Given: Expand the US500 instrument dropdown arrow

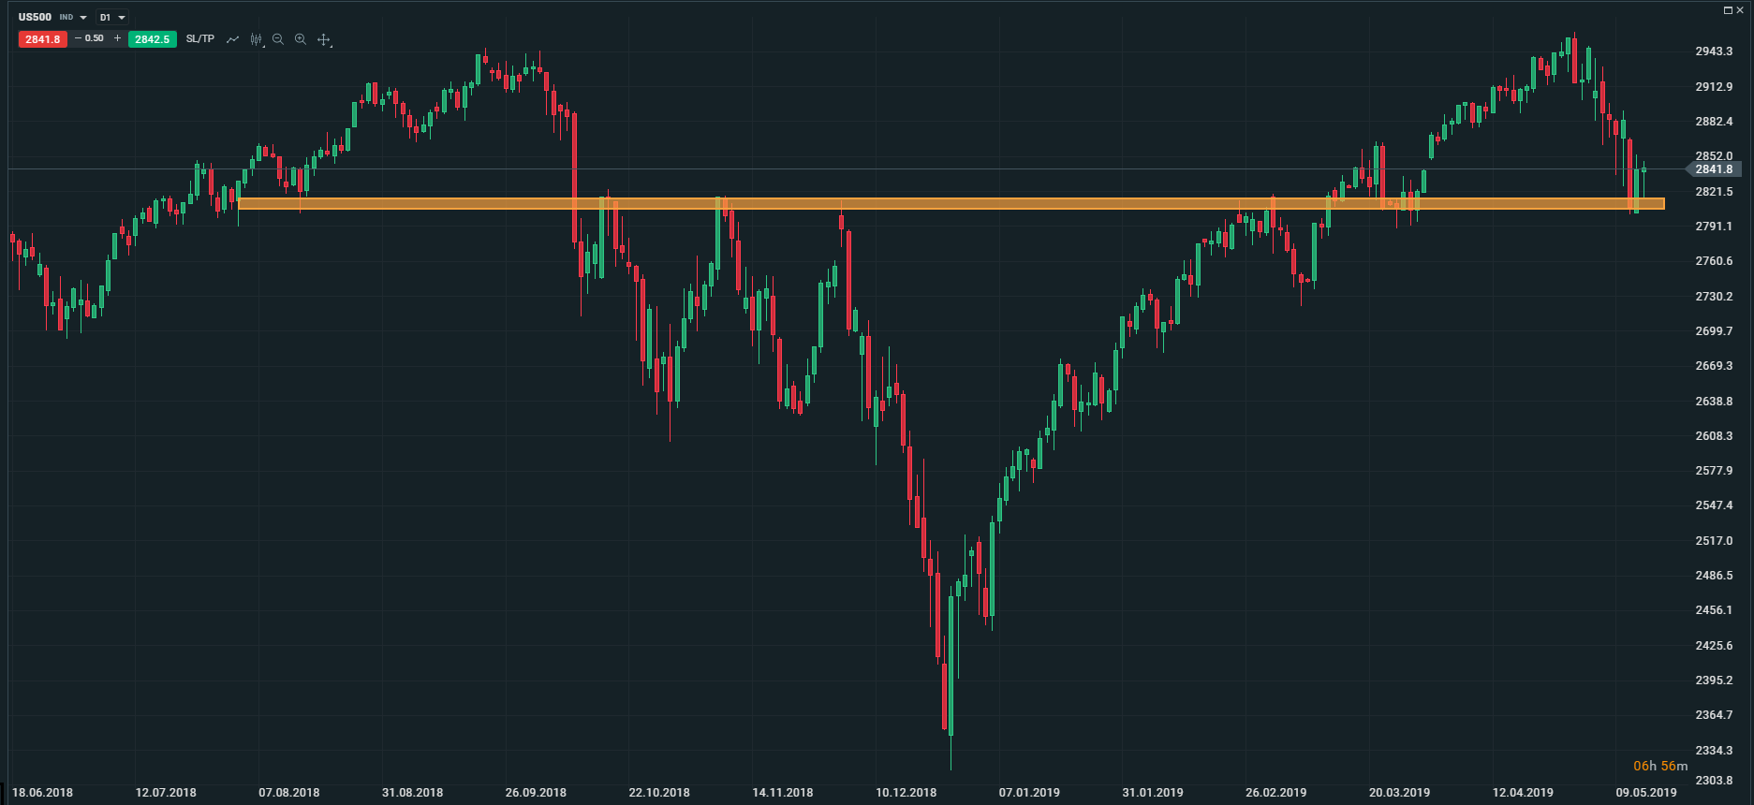Looking at the screenshot, I should point(83,18).
